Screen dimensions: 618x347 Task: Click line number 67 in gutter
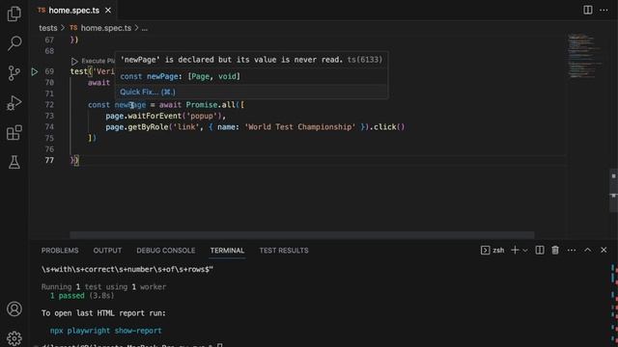pos(49,40)
